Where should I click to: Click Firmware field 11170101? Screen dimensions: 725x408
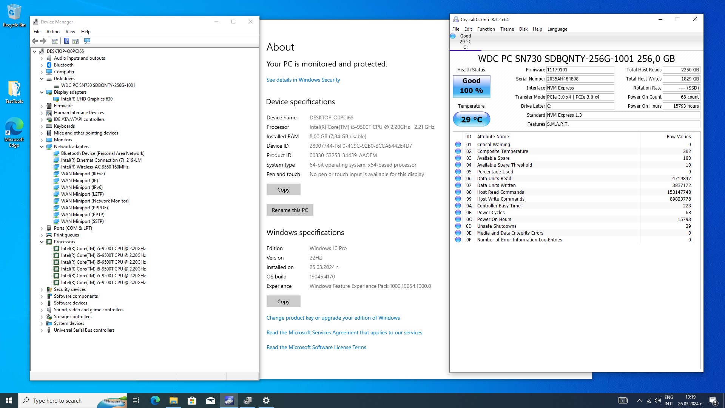[x=580, y=70]
